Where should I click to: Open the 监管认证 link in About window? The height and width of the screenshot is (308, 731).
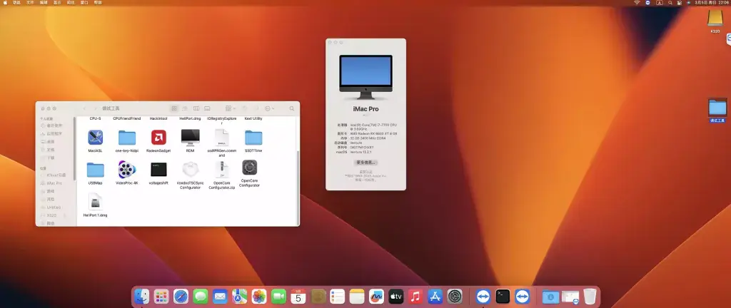point(366,172)
